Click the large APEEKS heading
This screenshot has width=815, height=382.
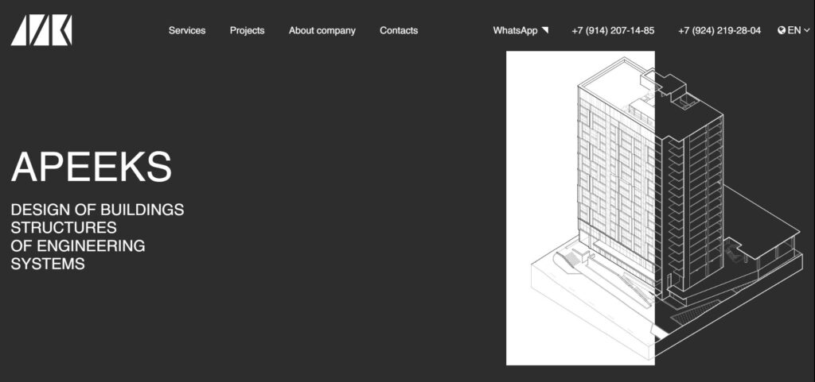click(x=92, y=168)
